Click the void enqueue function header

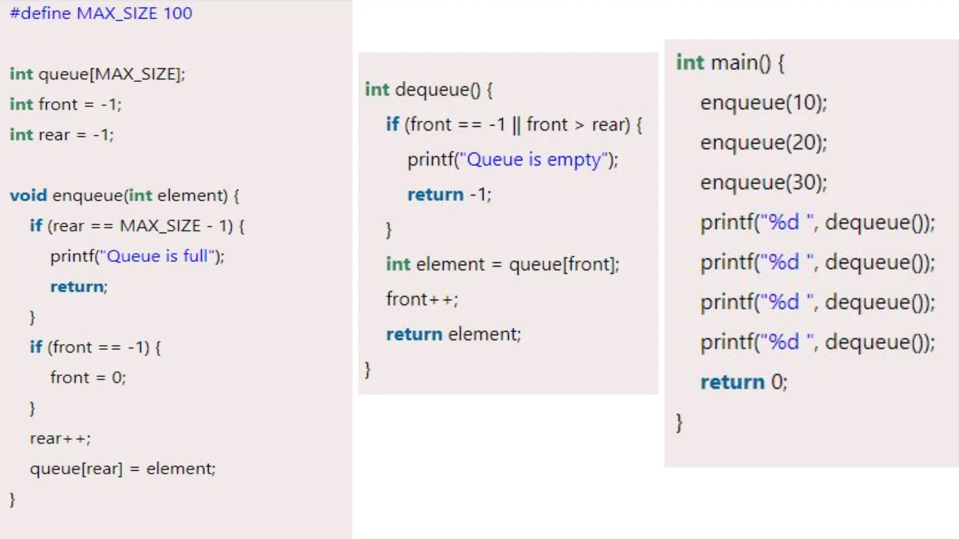pos(125,196)
